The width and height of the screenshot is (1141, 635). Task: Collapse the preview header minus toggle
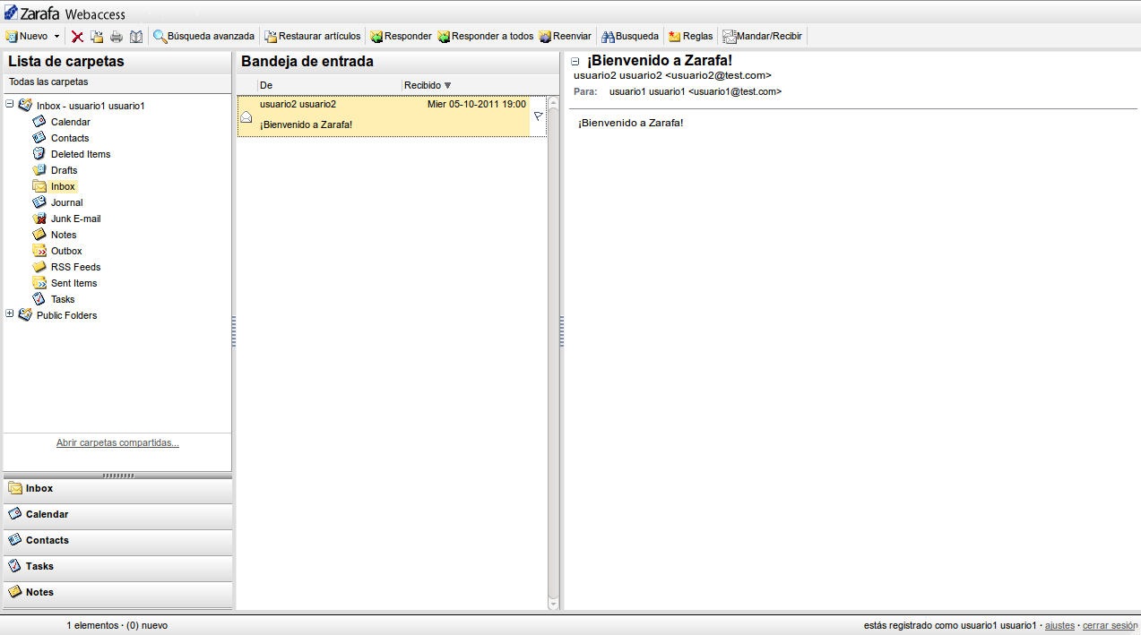pos(575,62)
